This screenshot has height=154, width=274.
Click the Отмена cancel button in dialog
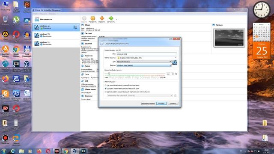pos(173,104)
